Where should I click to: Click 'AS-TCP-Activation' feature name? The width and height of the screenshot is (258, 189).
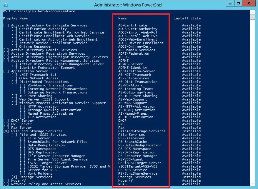136,117
